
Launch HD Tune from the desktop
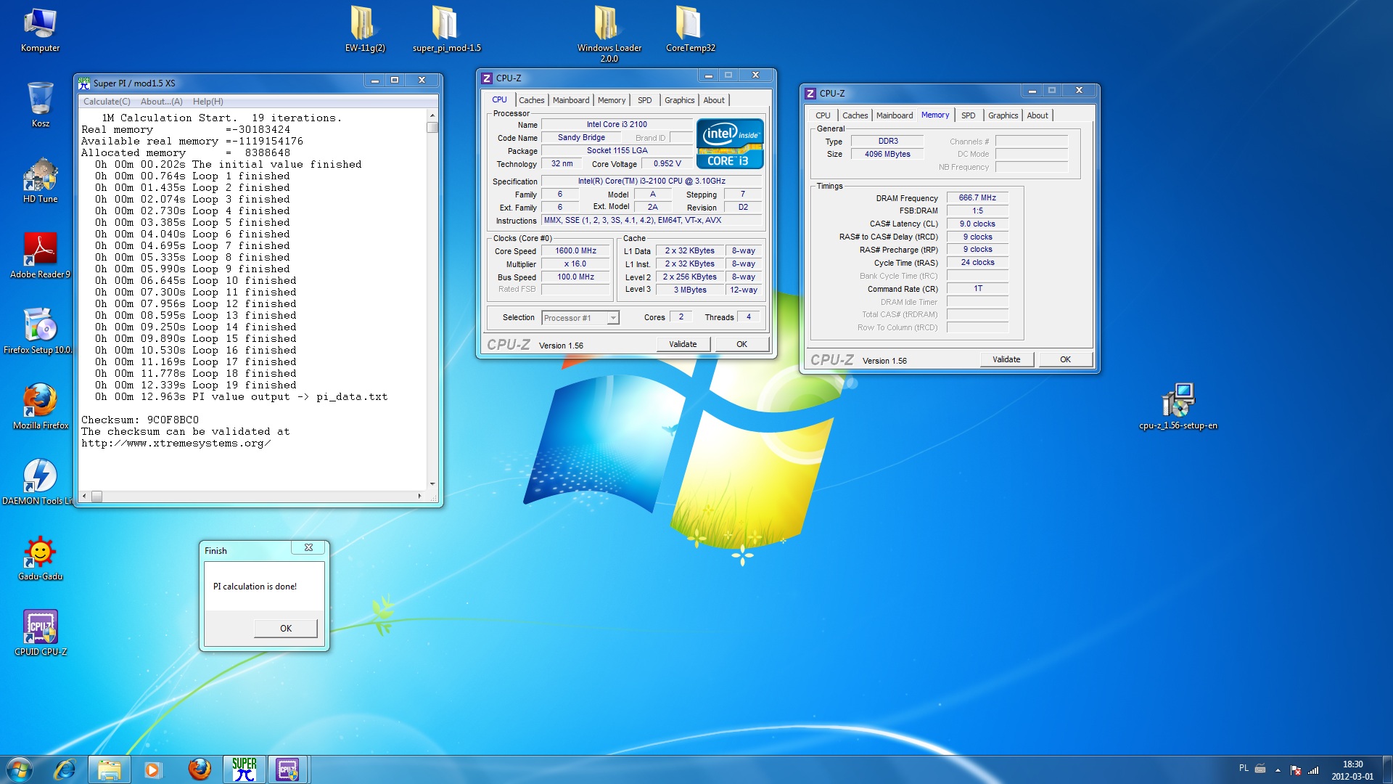coord(40,180)
